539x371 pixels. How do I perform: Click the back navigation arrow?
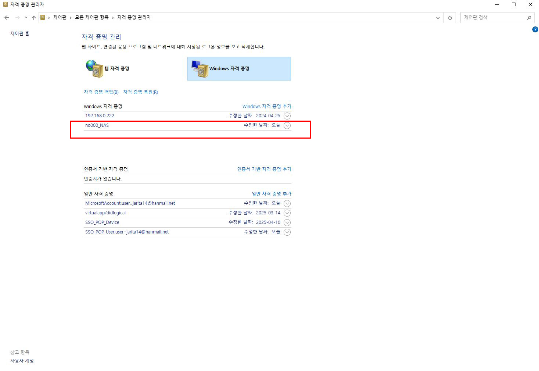pos(7,18)
